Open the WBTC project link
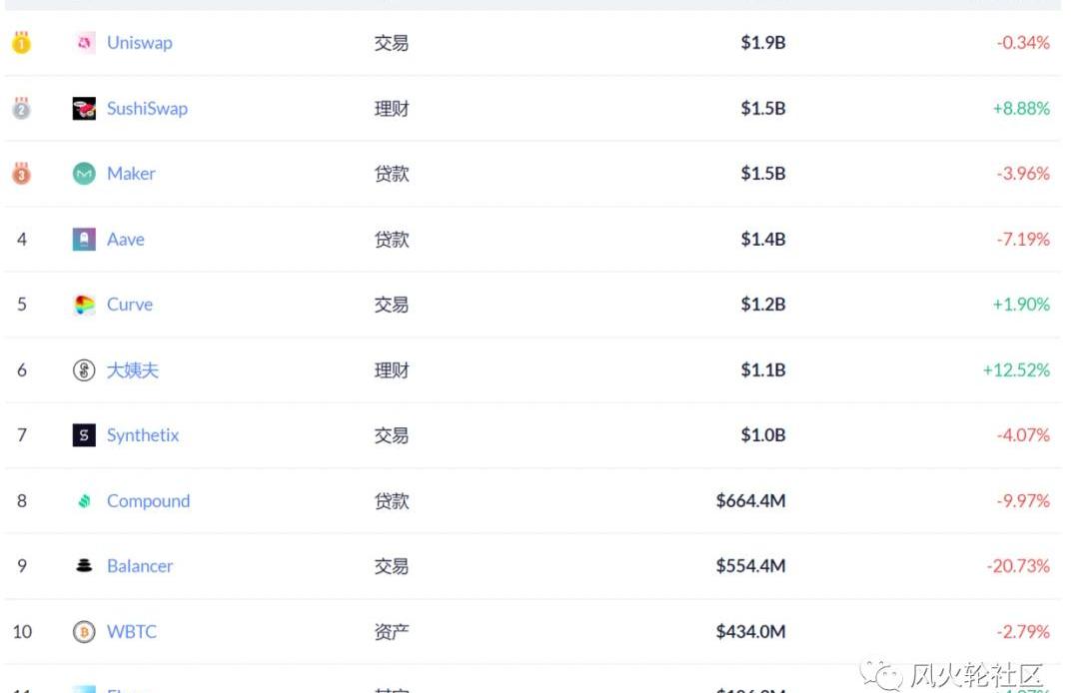1079x693 pixels. point(132,632)
